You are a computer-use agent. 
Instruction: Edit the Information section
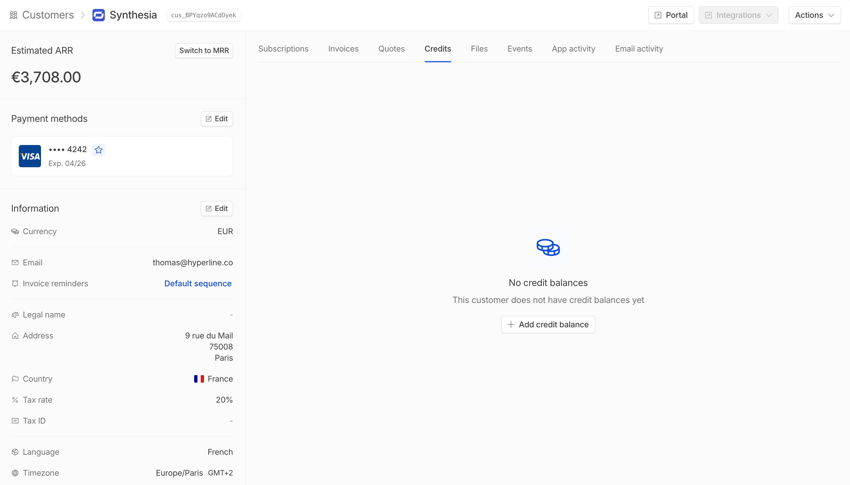click(217, 209)
